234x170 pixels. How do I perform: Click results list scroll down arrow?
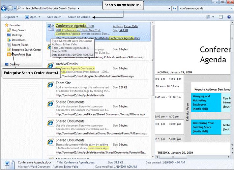click(153, 157)
